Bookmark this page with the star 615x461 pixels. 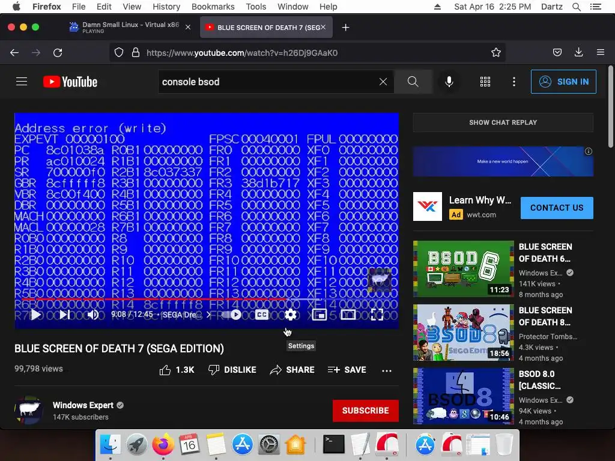[496, 53]
